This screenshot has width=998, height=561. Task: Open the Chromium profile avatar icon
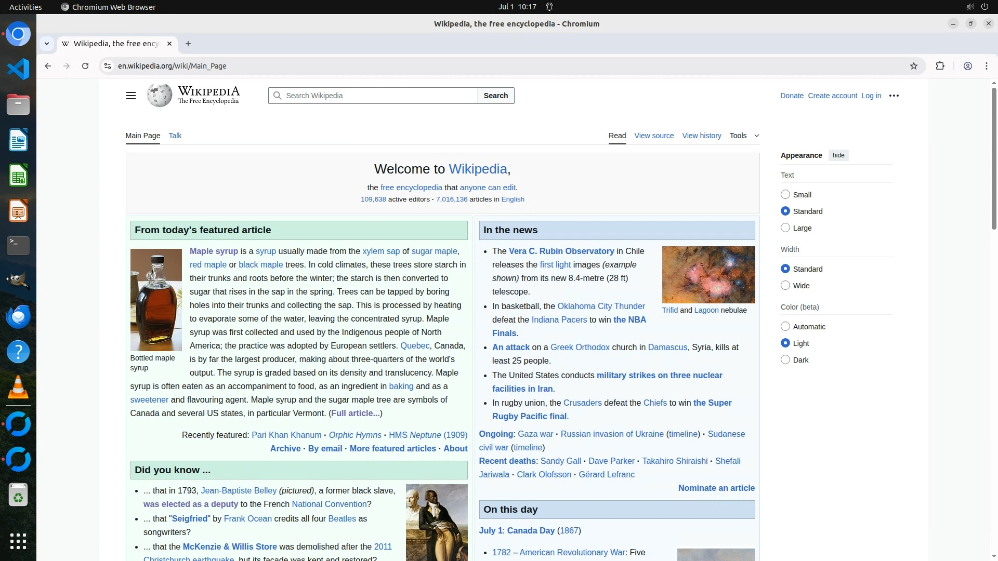pos(967,66)
